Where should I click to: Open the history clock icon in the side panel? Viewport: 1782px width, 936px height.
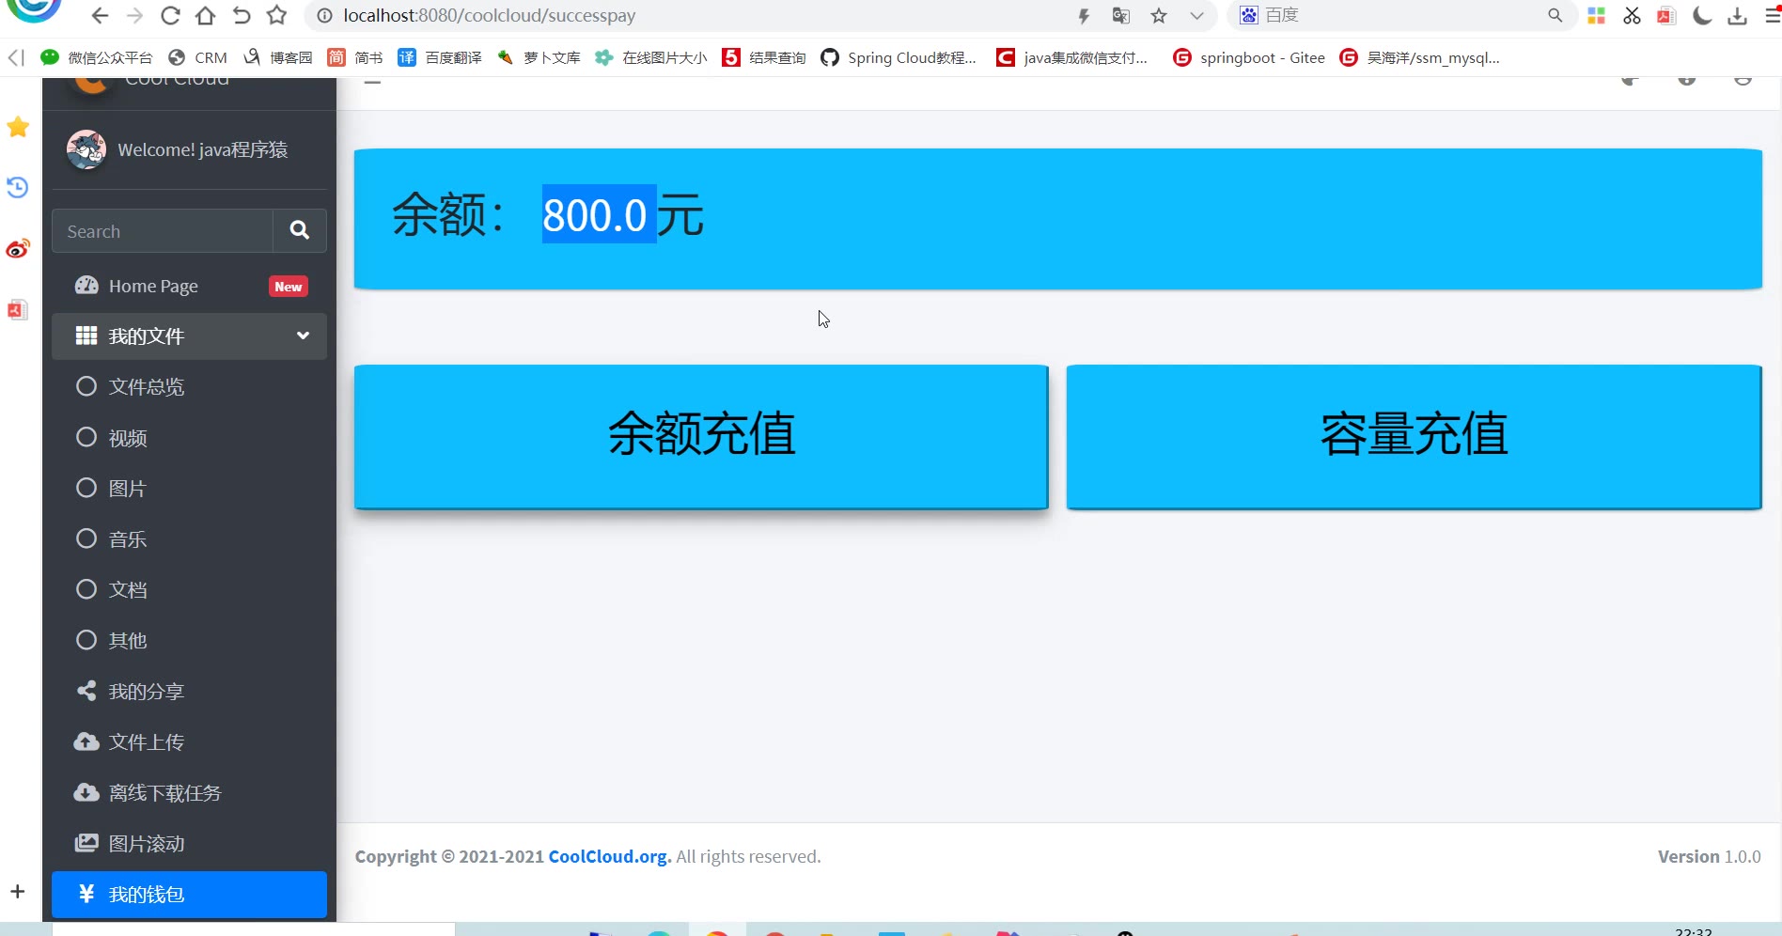[x=18, y=187]
